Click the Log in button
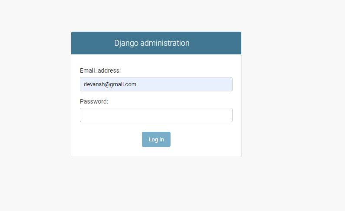345x211 pixels. point(156,139)
